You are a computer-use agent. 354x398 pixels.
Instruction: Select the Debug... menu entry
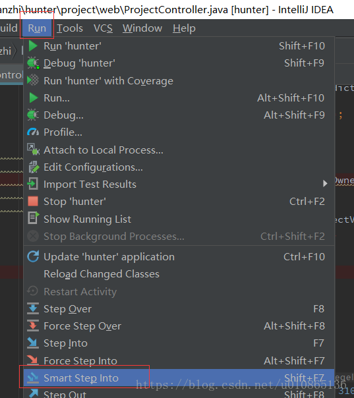coord(179,115)
